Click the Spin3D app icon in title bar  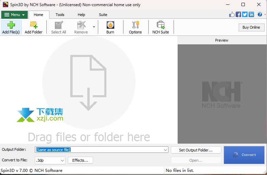[5, 4]
